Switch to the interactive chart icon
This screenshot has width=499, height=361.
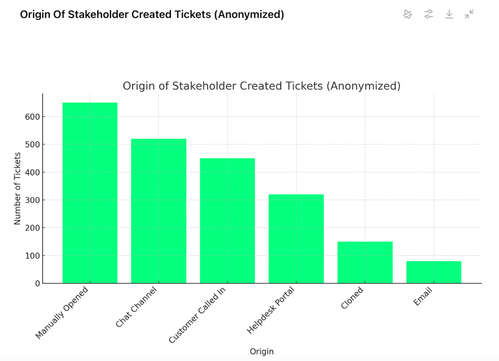pyautogui.click(x=407, y=15)
